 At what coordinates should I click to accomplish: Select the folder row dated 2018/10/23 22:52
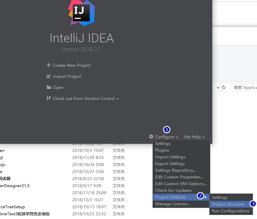pos(62,214)
